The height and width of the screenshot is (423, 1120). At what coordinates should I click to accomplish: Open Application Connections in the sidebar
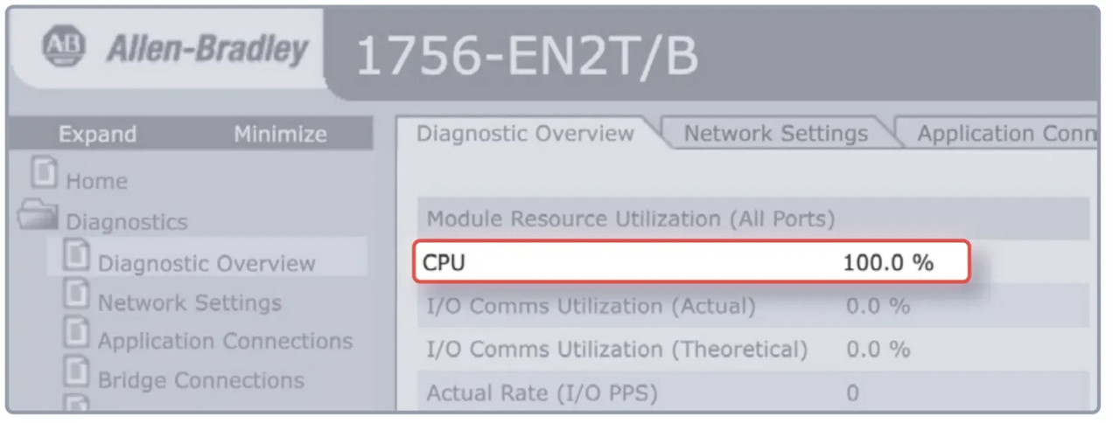225,341
